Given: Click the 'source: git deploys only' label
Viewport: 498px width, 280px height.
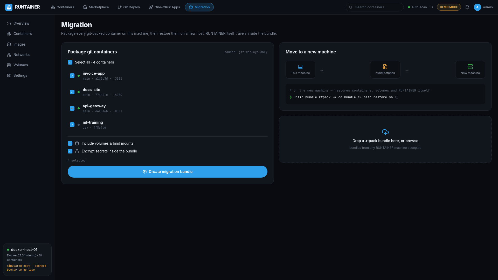Looking at the screenshot, I should point(246,52).
